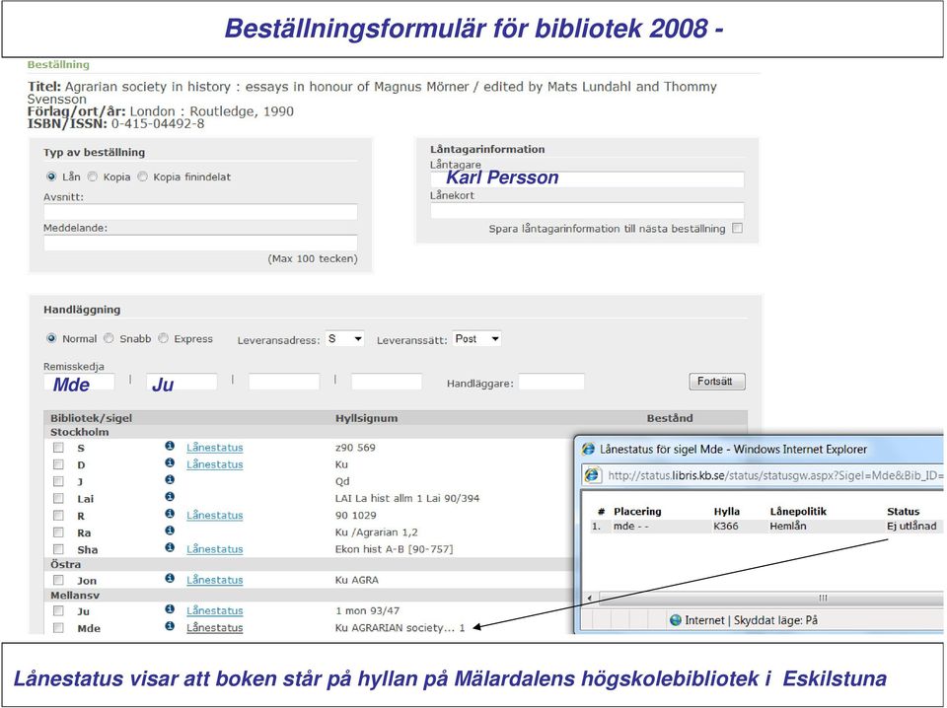Click the Låntagare field with Karl Persson
The height and width of the screenshot is (708, 947).
(x=587, y=178)
